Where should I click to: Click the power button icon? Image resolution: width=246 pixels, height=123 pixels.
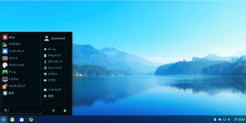[53, 110]
